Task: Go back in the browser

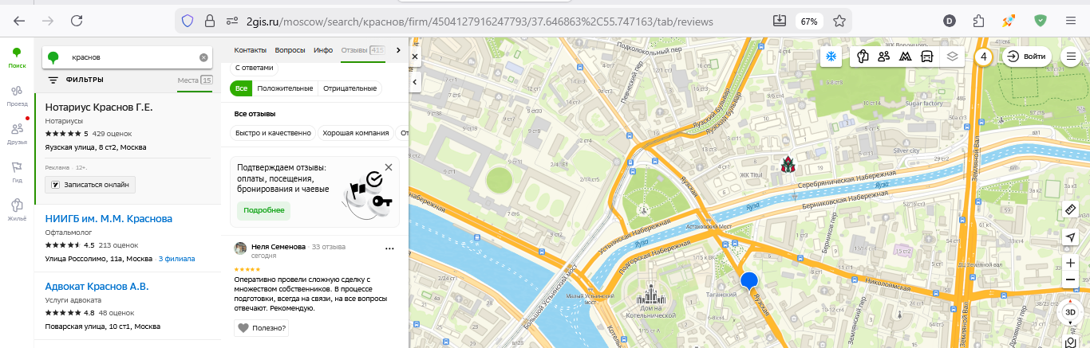Action: coord(18,21)
